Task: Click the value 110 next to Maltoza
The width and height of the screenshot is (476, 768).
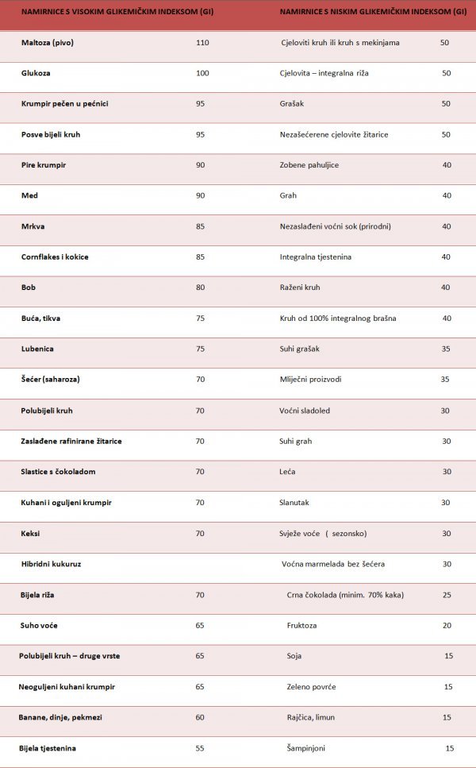Action: coord(202,43)
